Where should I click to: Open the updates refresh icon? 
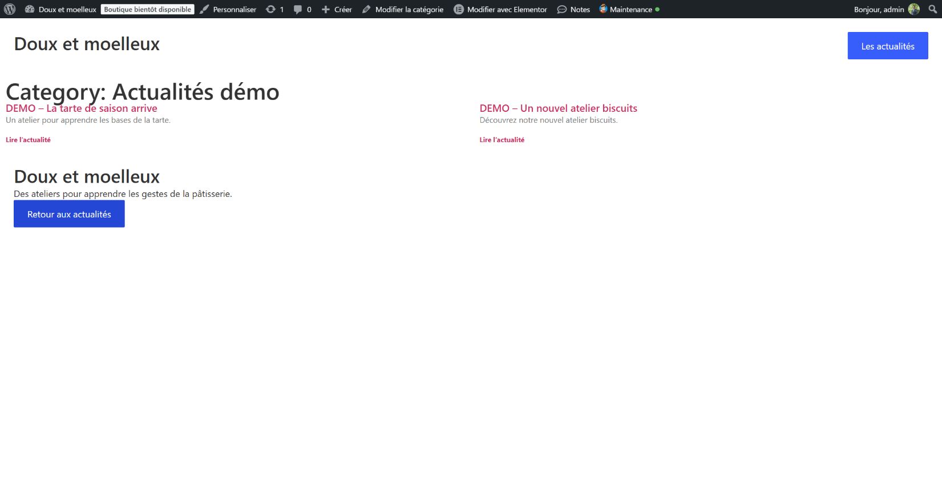point(270,9)
